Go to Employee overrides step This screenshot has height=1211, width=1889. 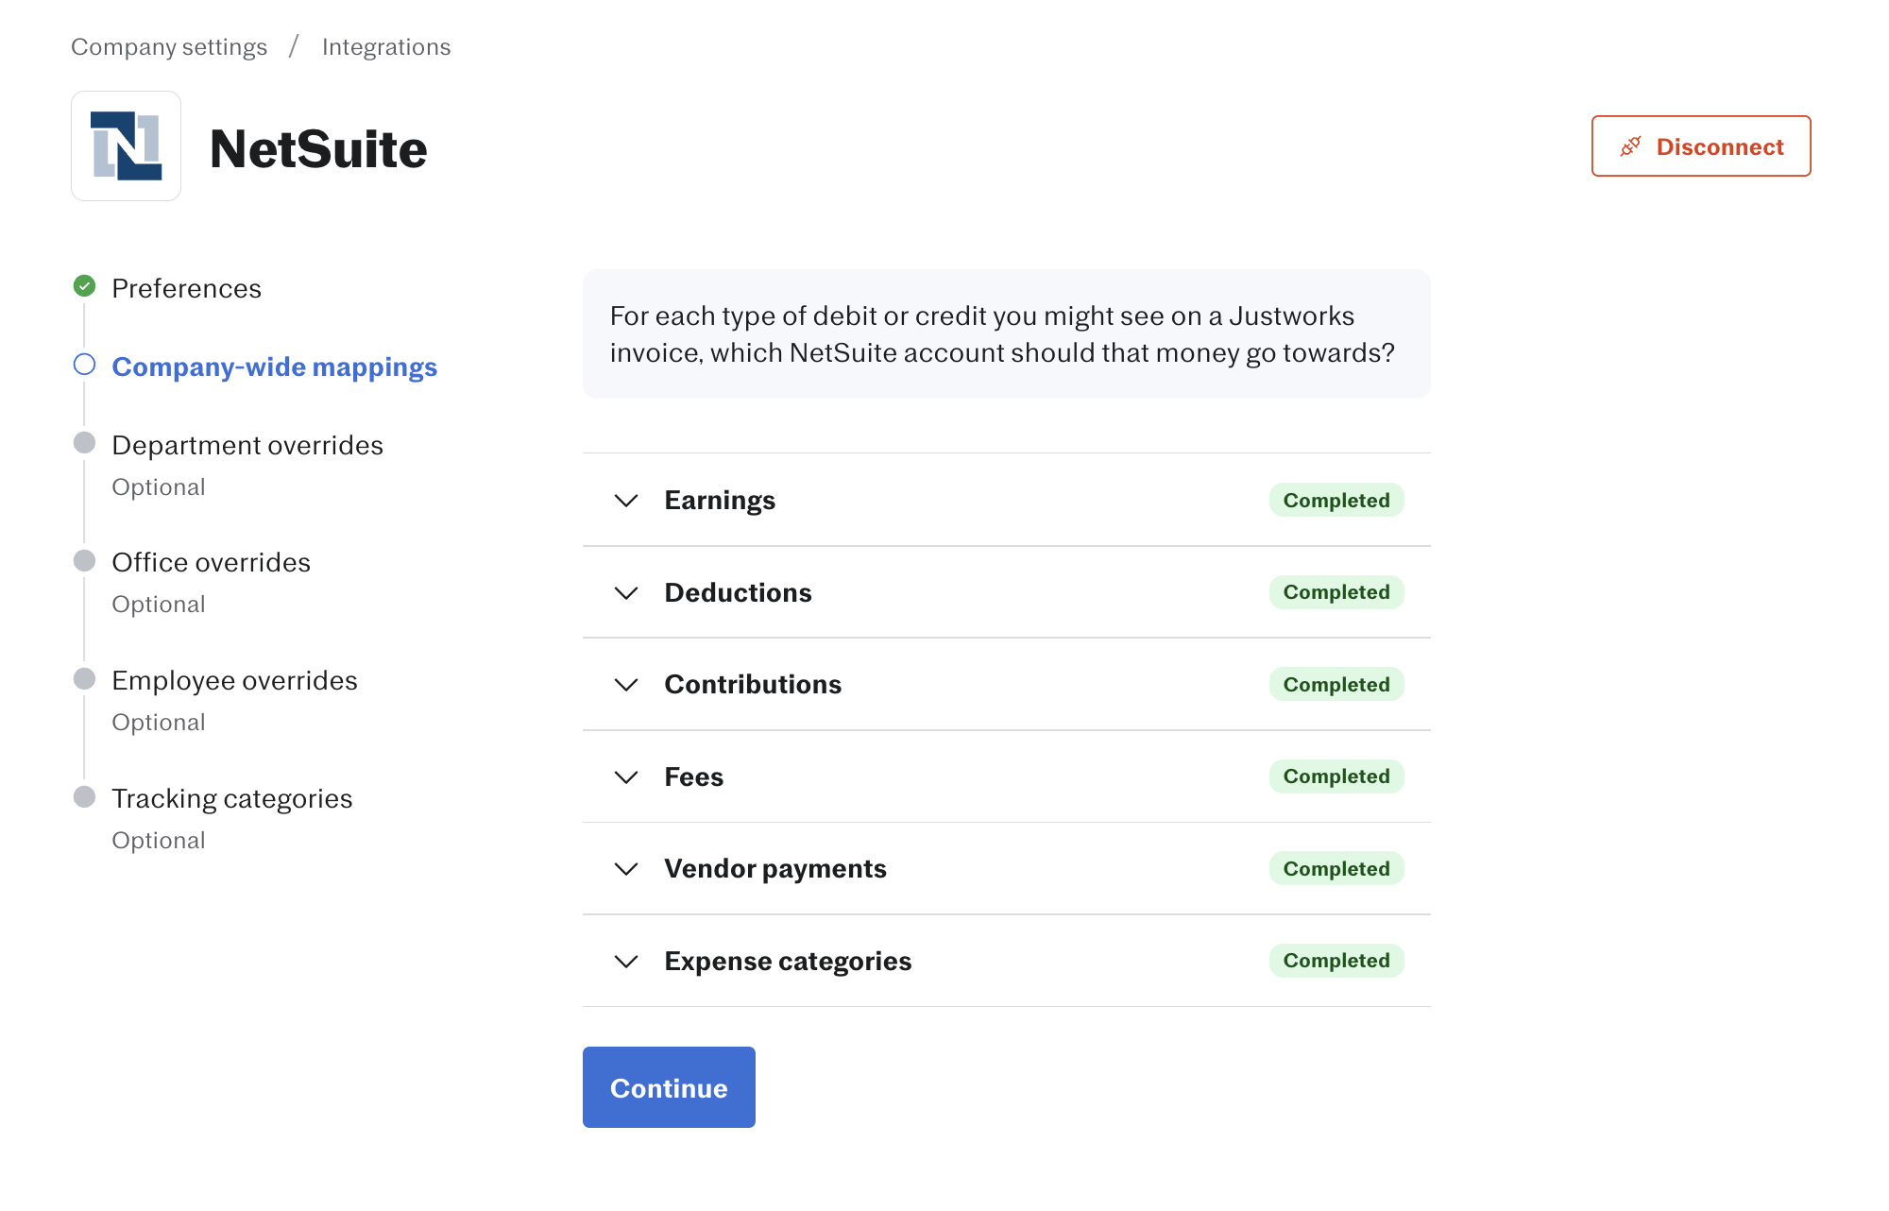pos(234,680)
